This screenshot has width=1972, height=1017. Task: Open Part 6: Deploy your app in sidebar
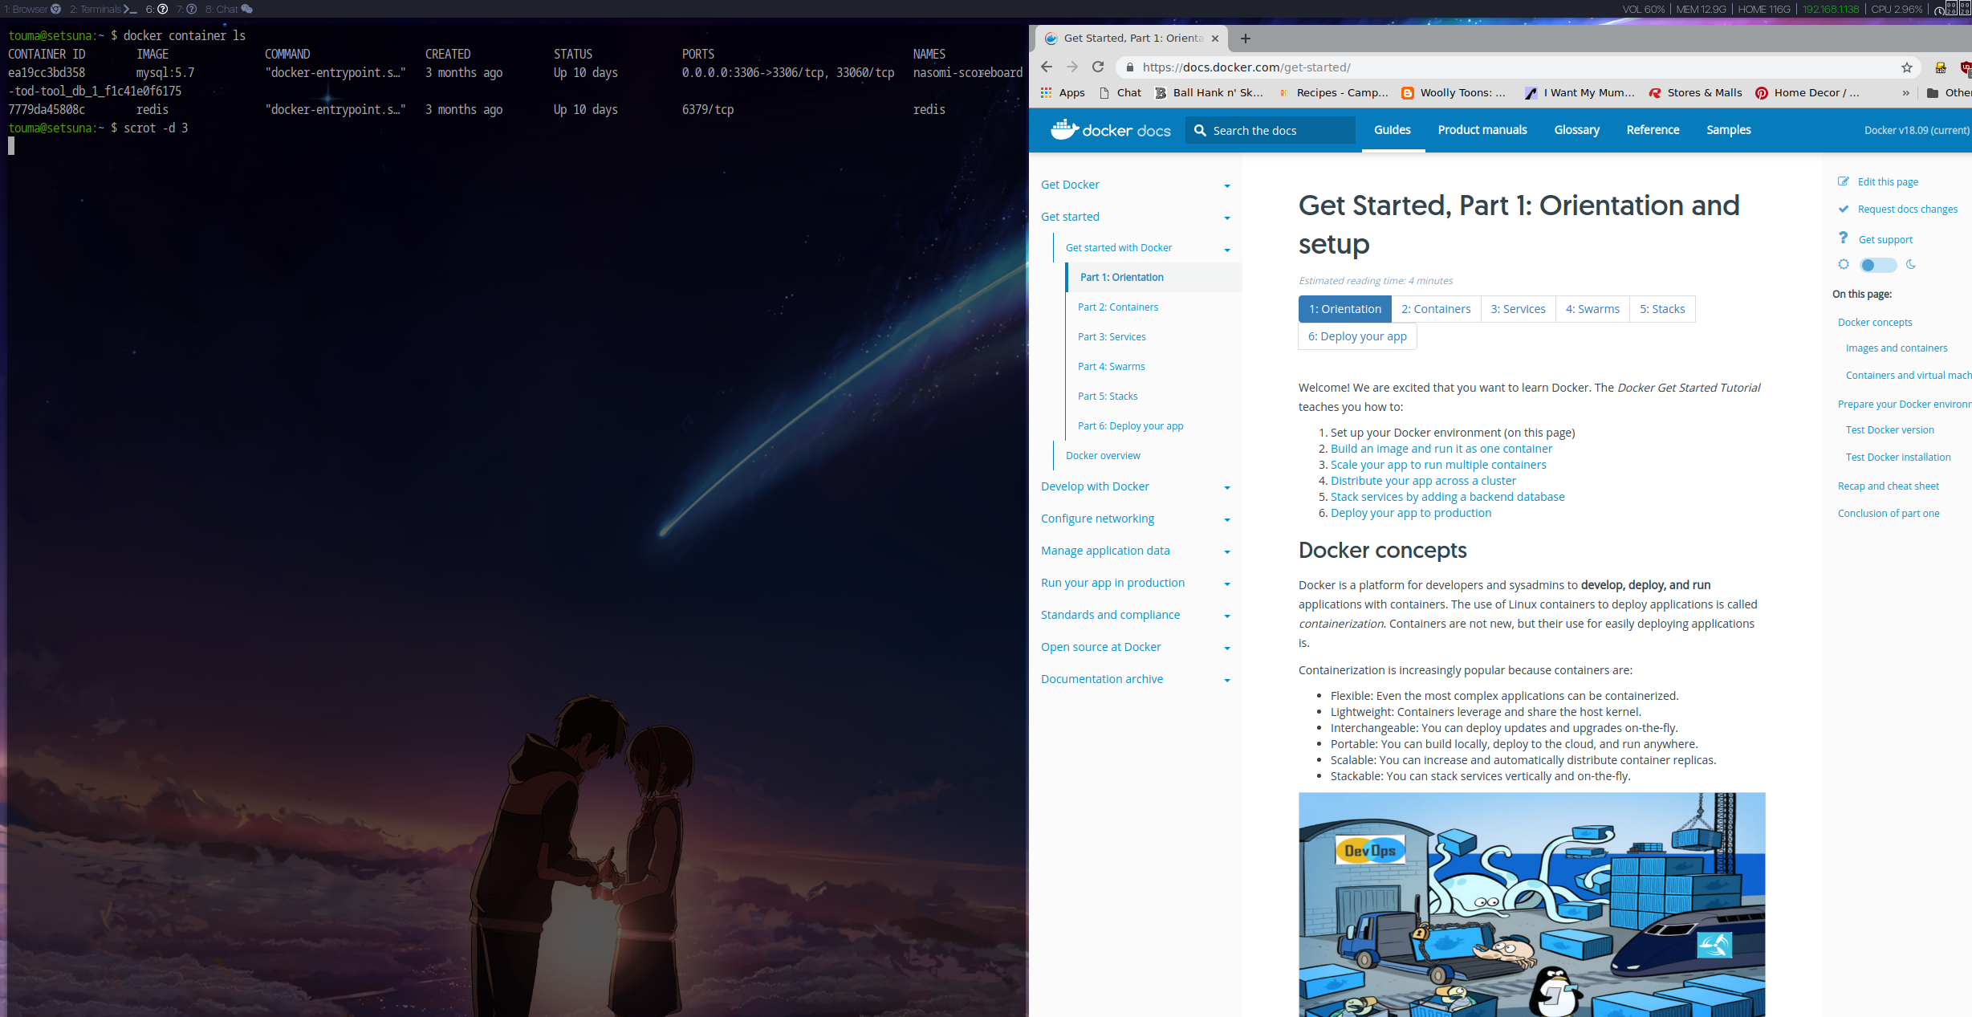tap(1130, 426)
